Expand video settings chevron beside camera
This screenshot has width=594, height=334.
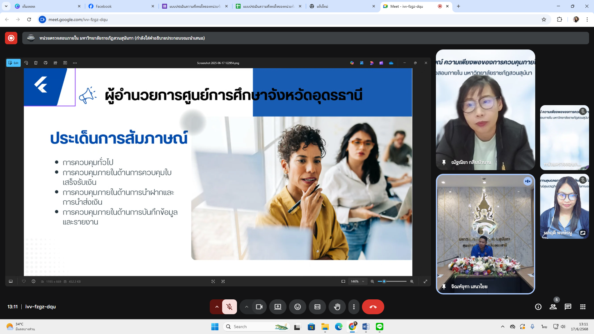[x=247, y=307]
